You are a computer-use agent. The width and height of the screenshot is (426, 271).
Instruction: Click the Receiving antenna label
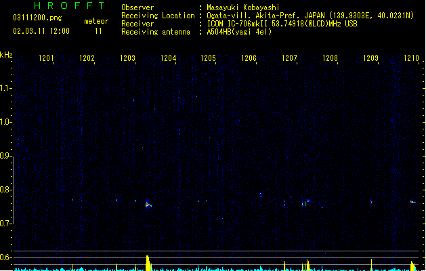(x=156, y=32)
